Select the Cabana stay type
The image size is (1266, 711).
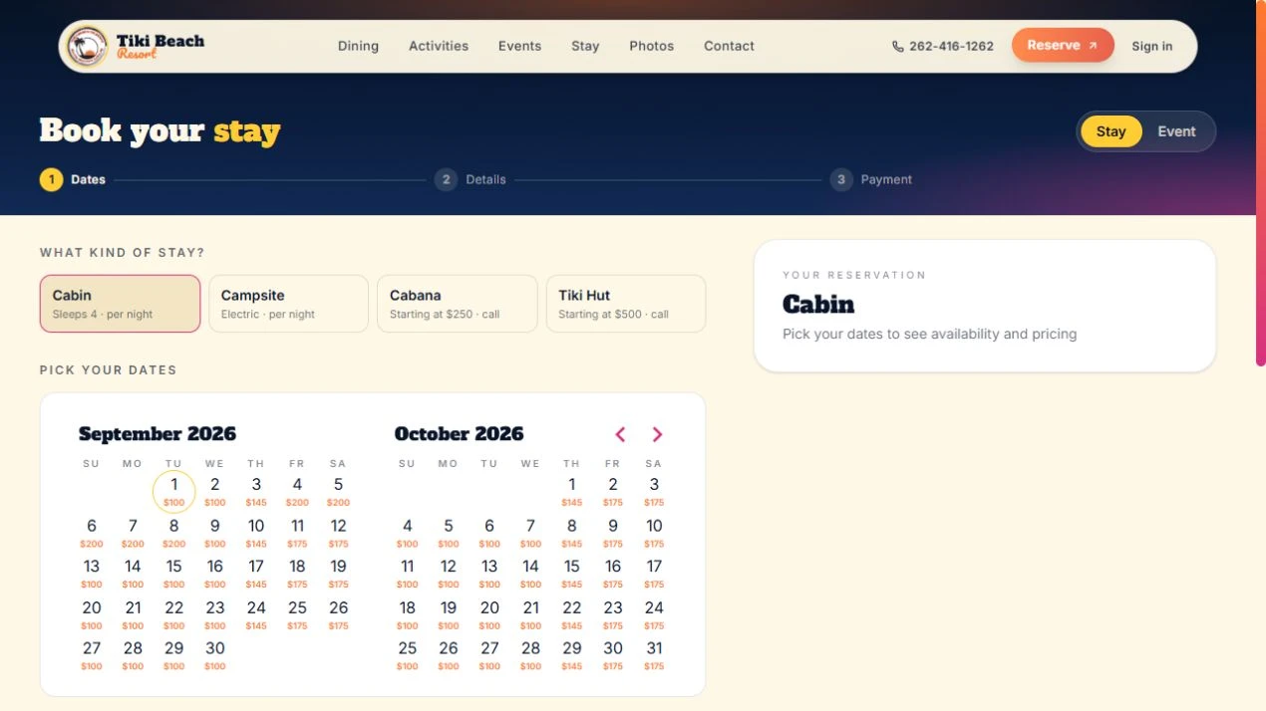point(457,304)
